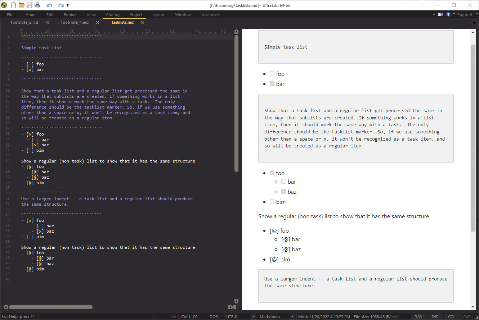Open dropdown arrow beside help icon
The height and width of the screenshot is (320, 479).
[454, 14]
